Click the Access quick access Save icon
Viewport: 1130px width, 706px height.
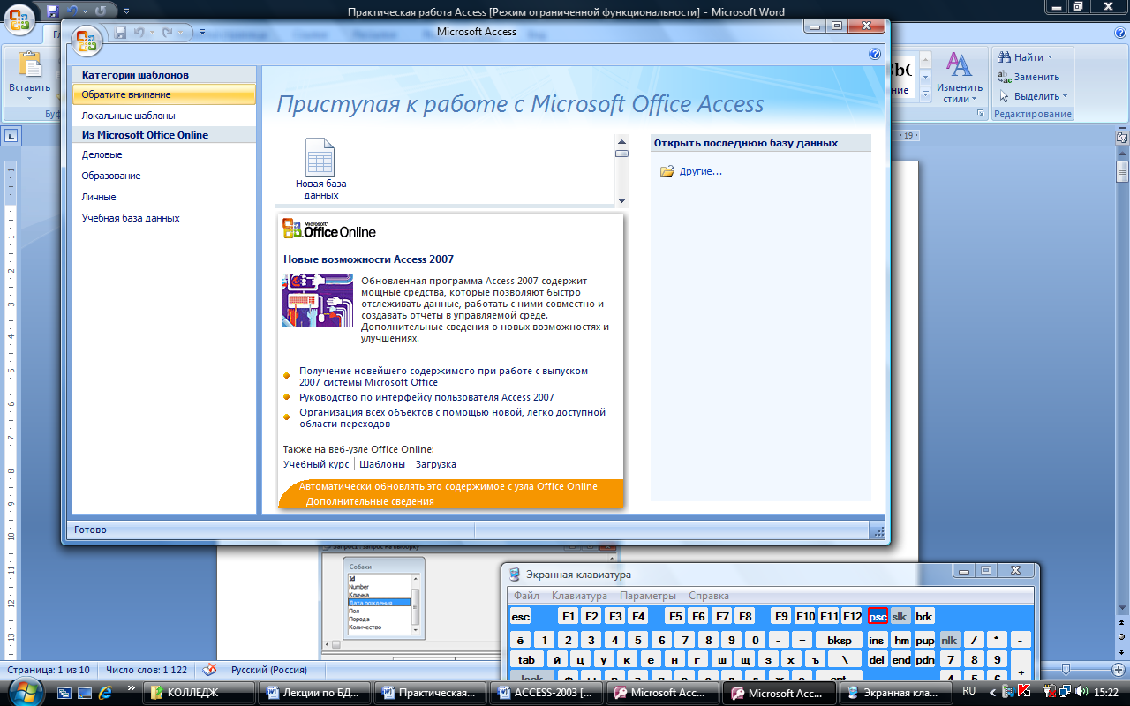(121, 33)
